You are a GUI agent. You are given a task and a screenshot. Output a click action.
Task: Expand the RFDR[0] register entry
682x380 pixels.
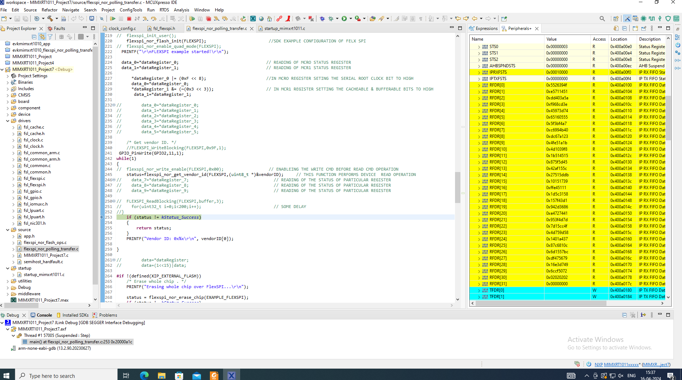[479, 85]
